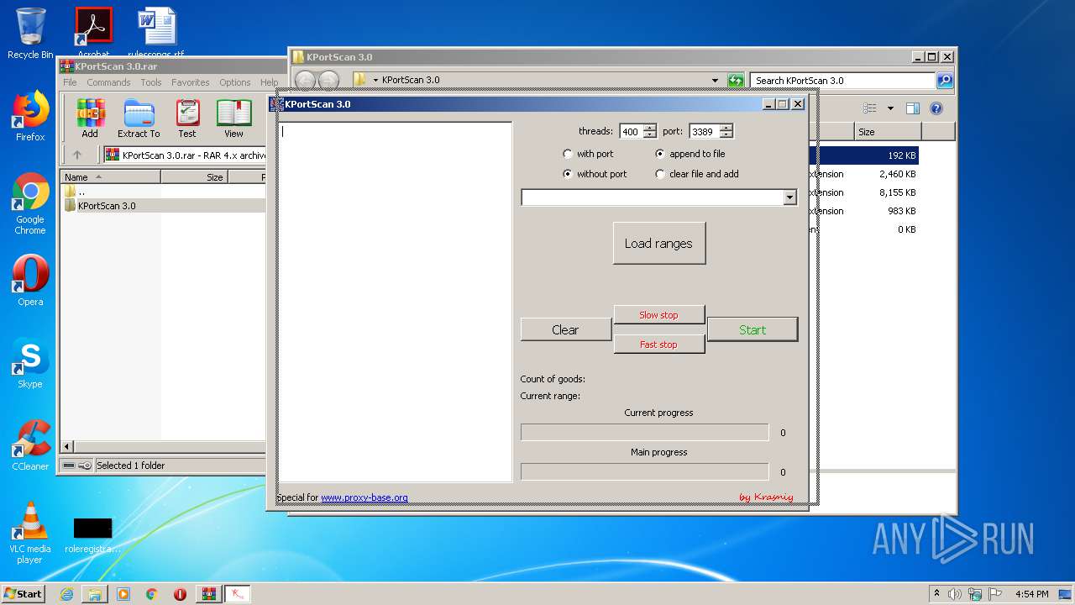Click the Opera icon in the taskbar

(180, 594)
